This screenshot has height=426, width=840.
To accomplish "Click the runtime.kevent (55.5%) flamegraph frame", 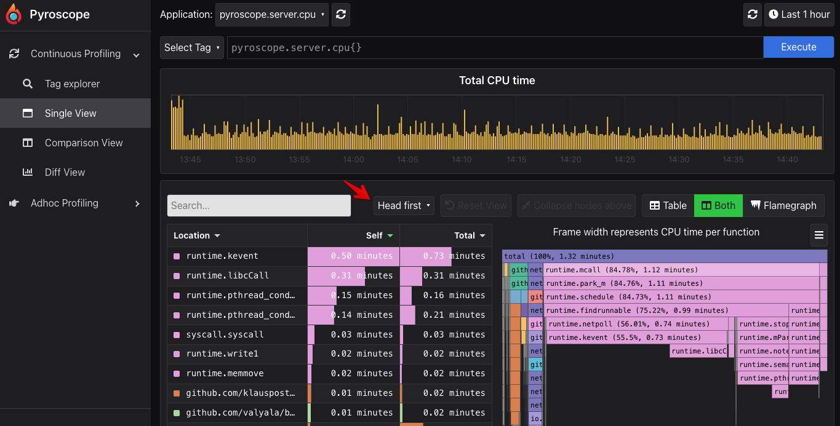I will tap(637, 337).
